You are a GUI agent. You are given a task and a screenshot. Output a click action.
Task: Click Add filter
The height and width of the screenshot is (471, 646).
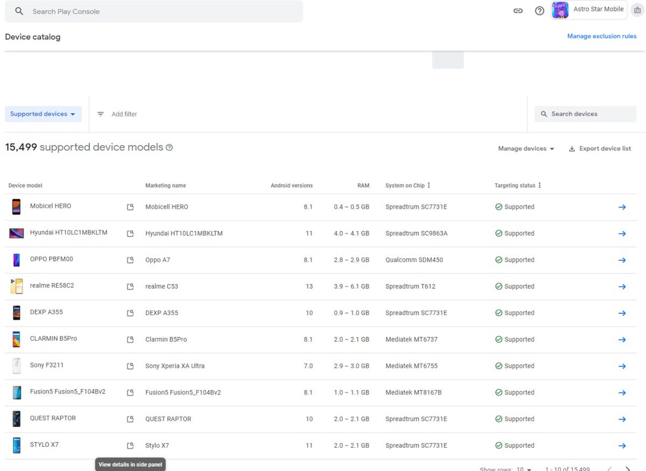124,114
